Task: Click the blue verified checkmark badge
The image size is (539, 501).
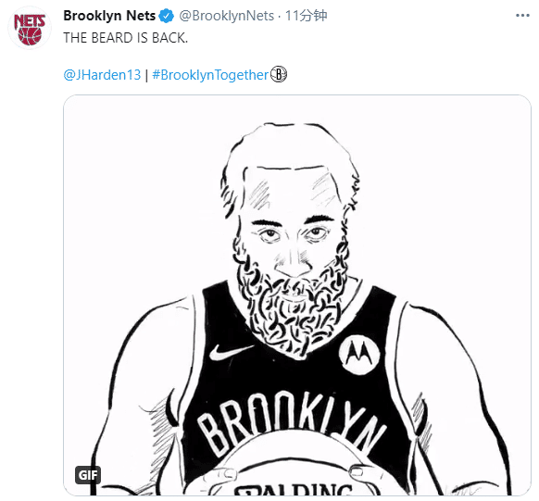Action: coord(167,16)
